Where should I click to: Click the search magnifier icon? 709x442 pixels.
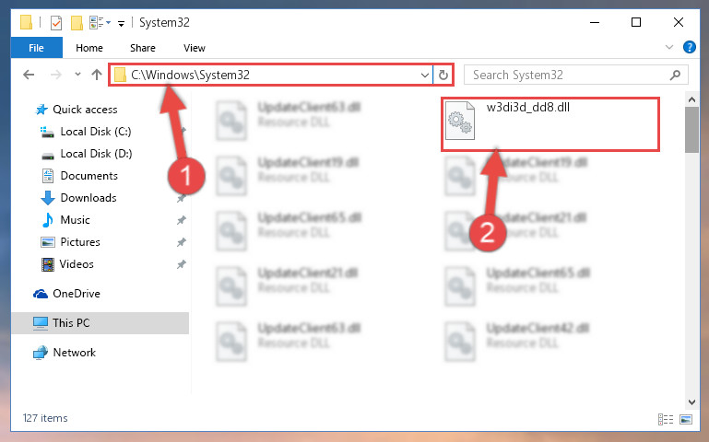click(x=675, y=75)
